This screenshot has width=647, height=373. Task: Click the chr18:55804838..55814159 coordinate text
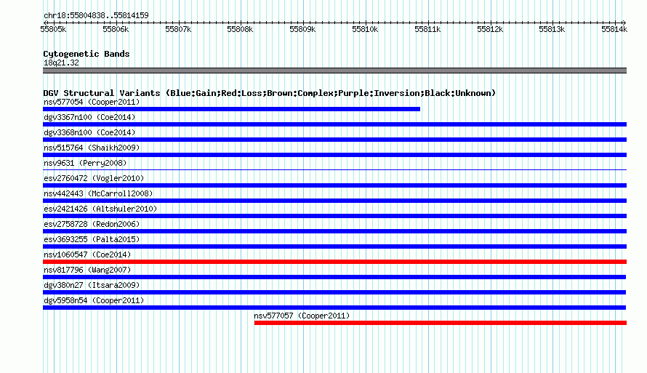96,15
